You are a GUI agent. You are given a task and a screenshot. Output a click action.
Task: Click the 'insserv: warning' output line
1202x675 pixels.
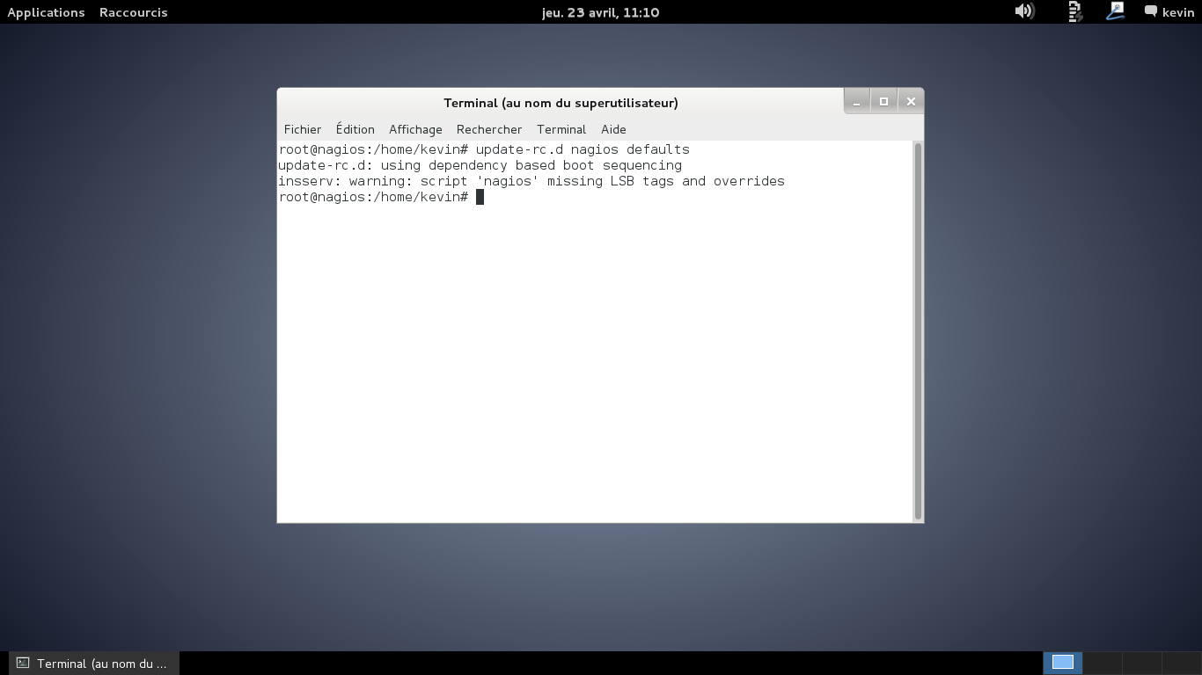[531, 181]
